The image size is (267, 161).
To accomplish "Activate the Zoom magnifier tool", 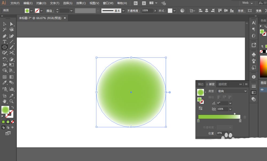I will click(11, 101).
